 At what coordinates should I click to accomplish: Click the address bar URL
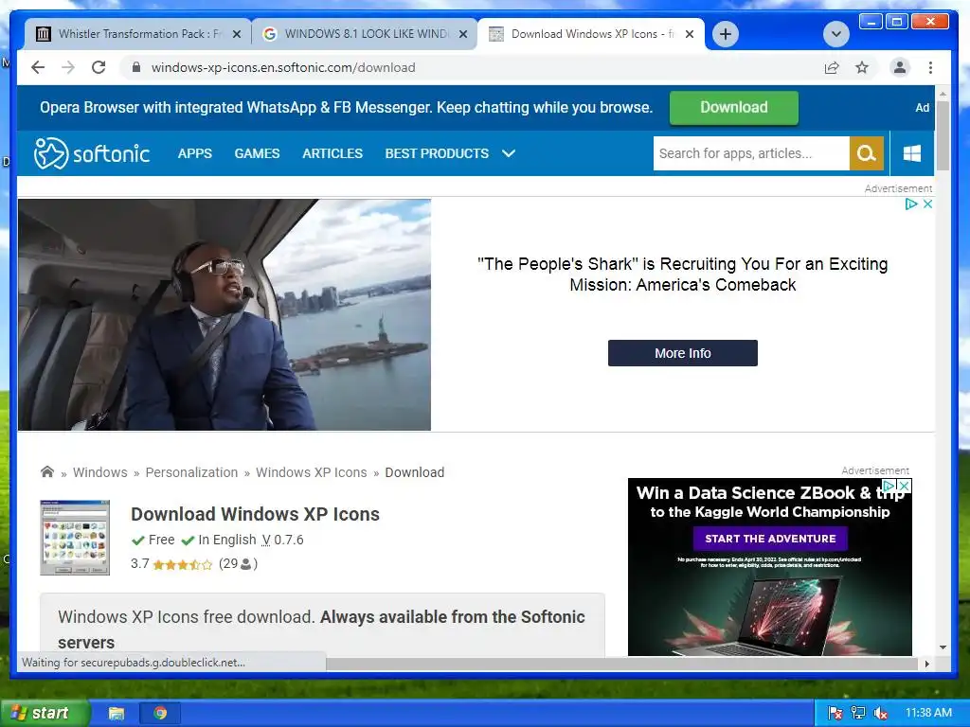click(x=283, y=67)
